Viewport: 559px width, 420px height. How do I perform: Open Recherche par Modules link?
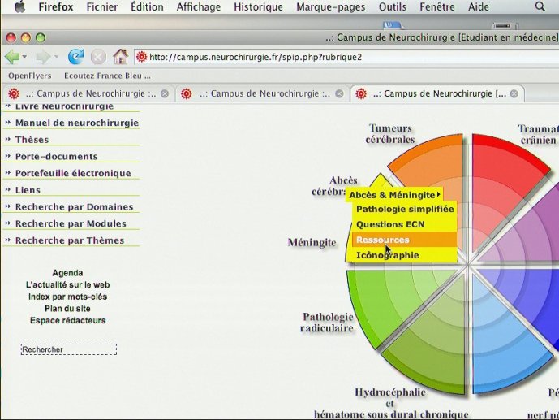(x=71, y=223)
